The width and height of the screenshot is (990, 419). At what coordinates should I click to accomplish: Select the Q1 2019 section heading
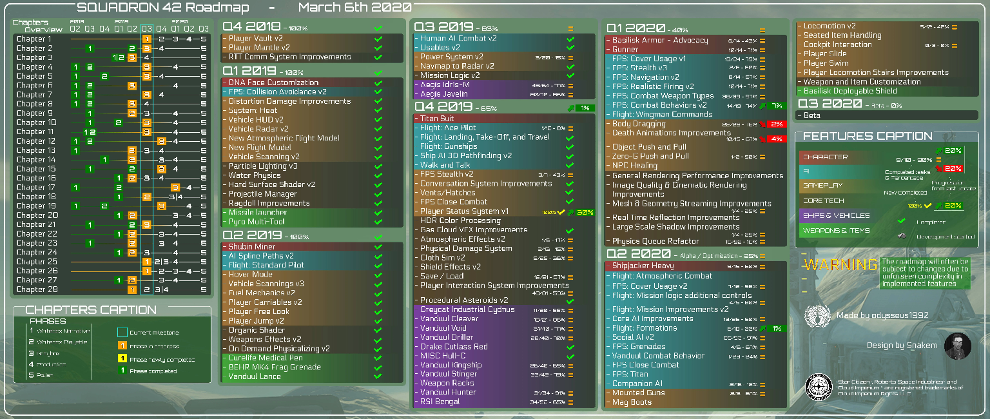[x=251, y=72]
